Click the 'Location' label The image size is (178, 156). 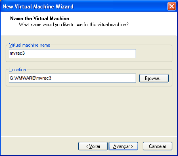point(18,70)
